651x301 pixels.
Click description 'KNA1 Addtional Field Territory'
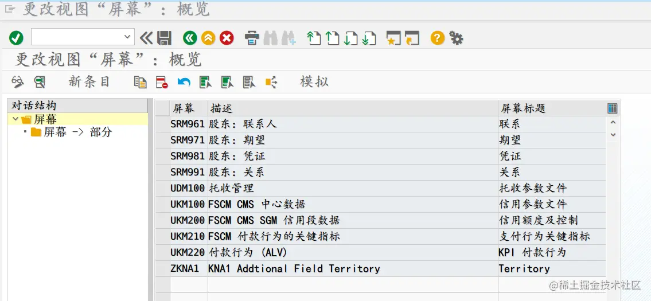[x=294, y=269]
